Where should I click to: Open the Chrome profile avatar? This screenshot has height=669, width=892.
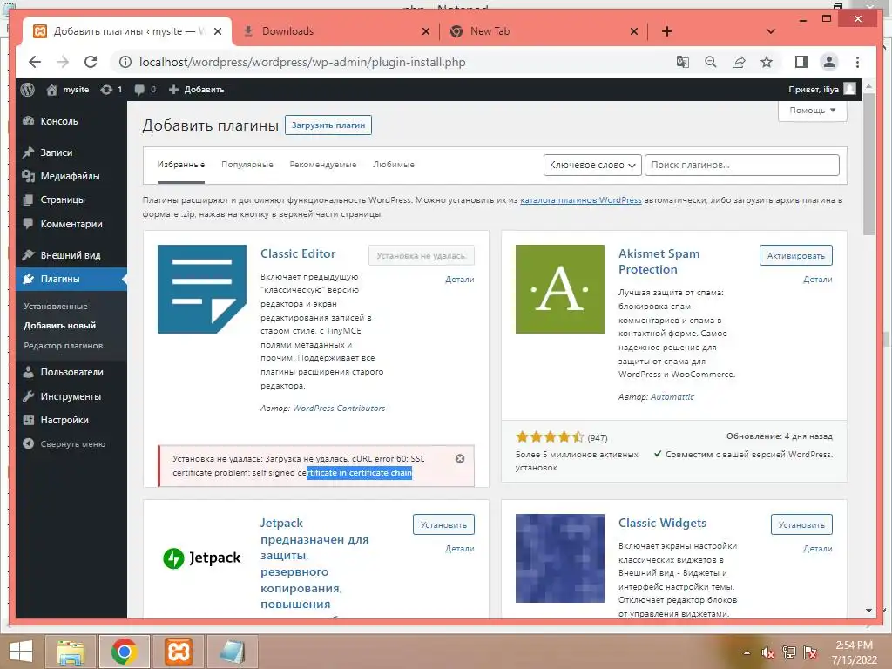pos(829,62)
